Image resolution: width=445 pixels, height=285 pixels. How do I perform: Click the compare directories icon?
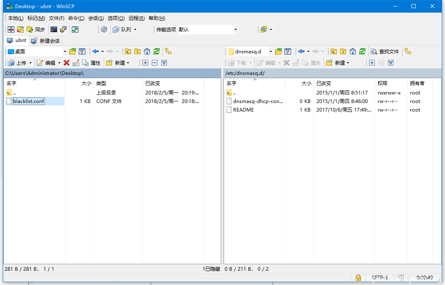[20, 29]
